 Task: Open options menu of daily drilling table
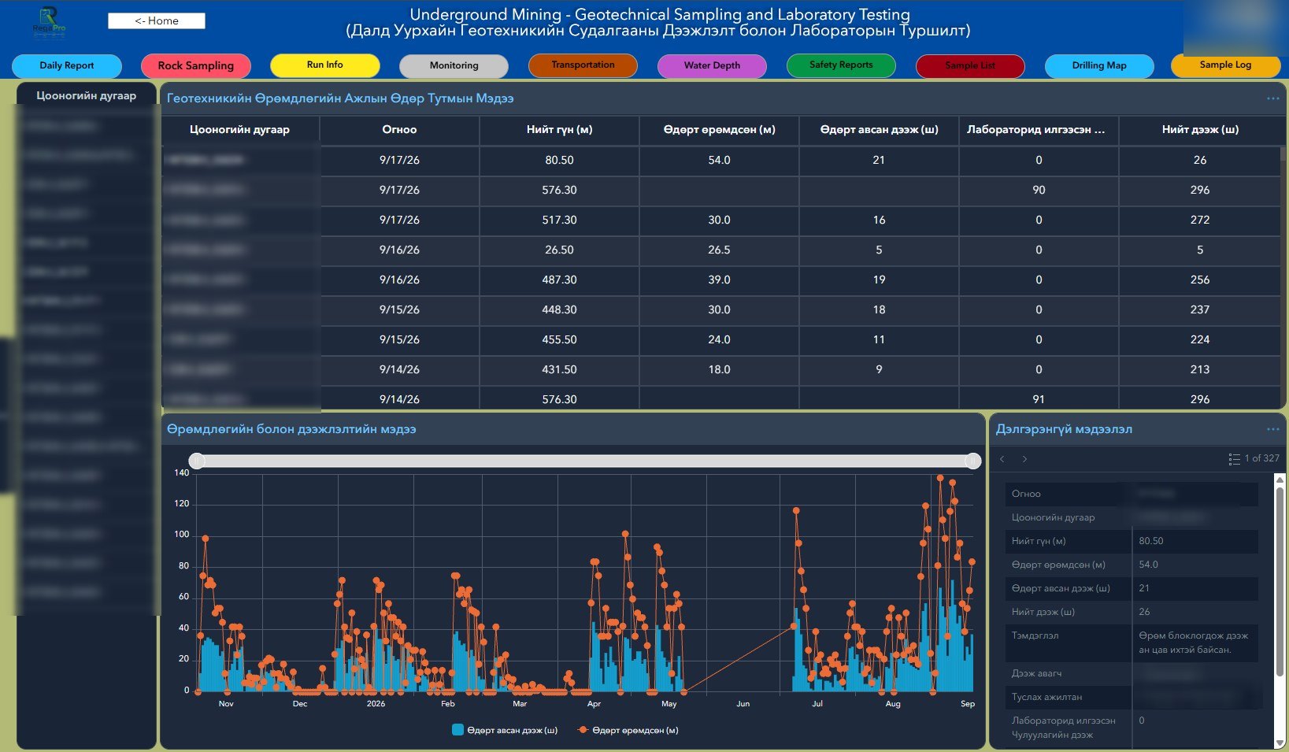[x=1272, y=98]
